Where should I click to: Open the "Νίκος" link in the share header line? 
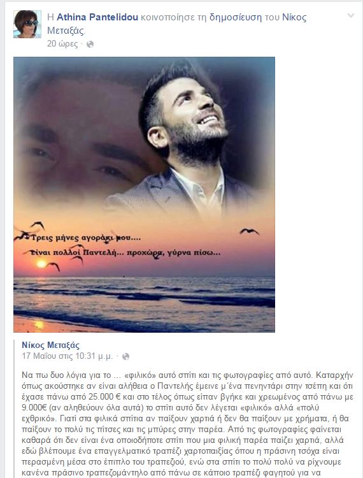(294, 17)
